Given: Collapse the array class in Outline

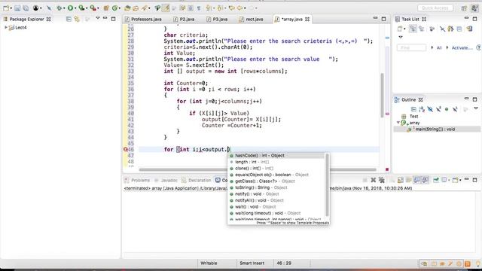Looking at the screenshot, I should click(x=398, y=123).
